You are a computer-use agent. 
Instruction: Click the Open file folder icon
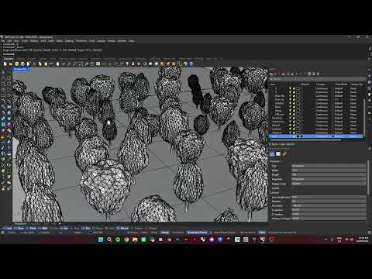point(11,64)
